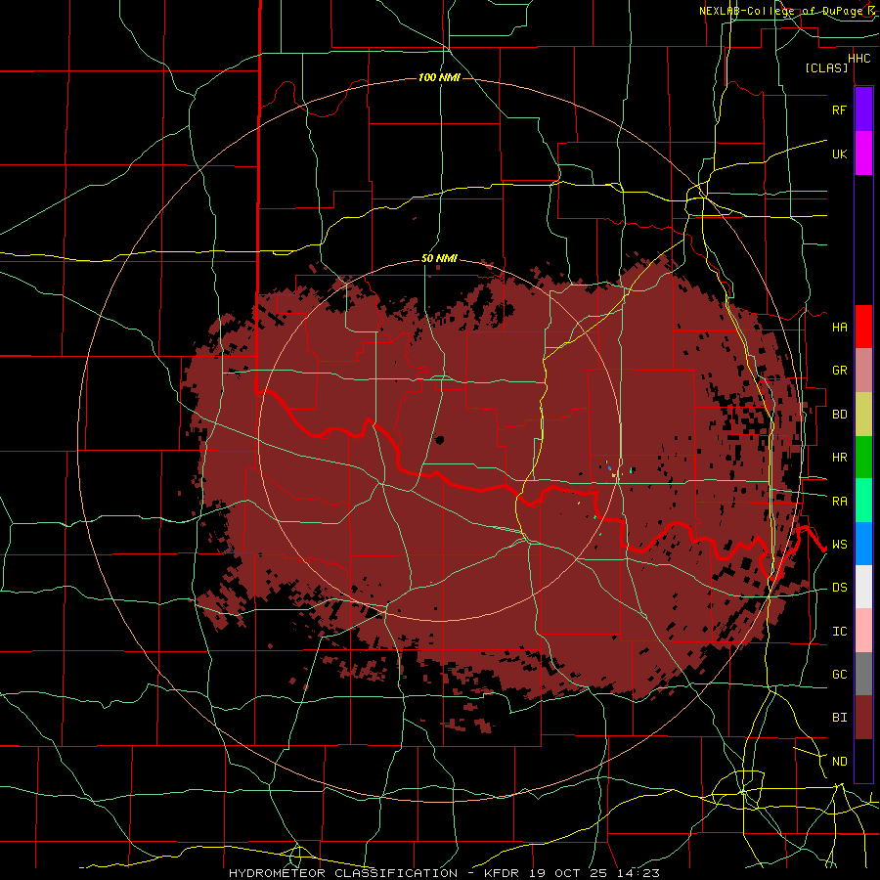Pick the white DS color swatch
880x880 pixels.
863,587
